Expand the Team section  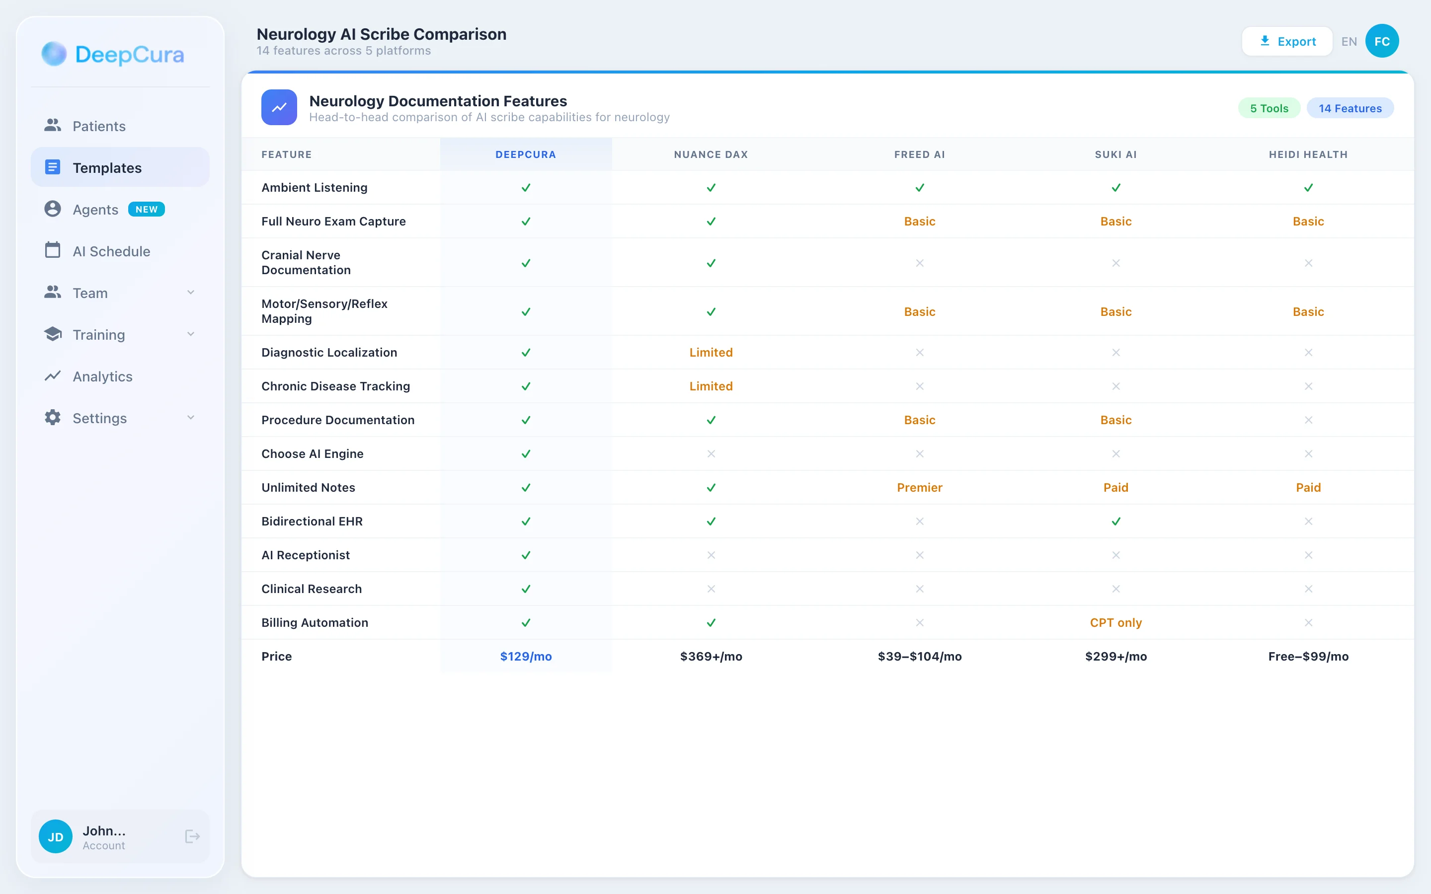point(190,292)
